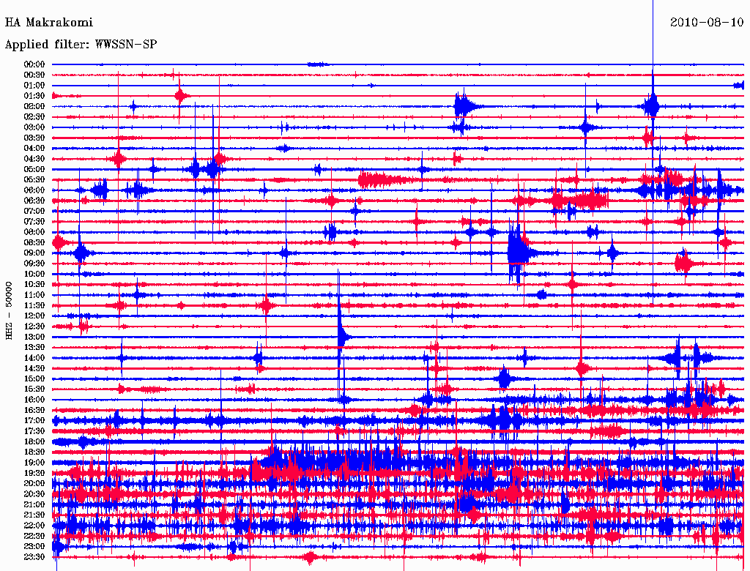
Task: Click the Applied filter: WWSSN-SP label
Action: [81, 45]
